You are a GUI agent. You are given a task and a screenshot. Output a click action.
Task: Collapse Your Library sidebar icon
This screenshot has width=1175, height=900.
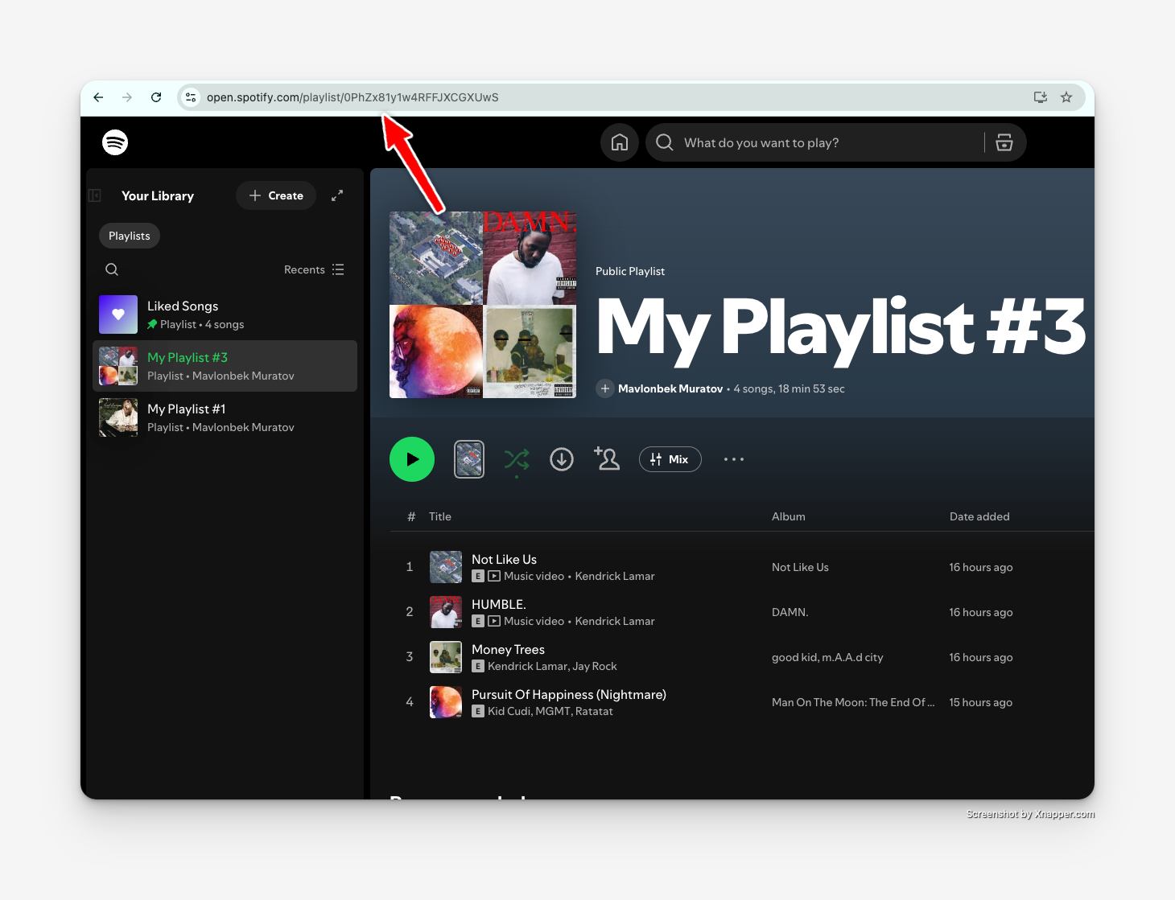pos(94,195)
